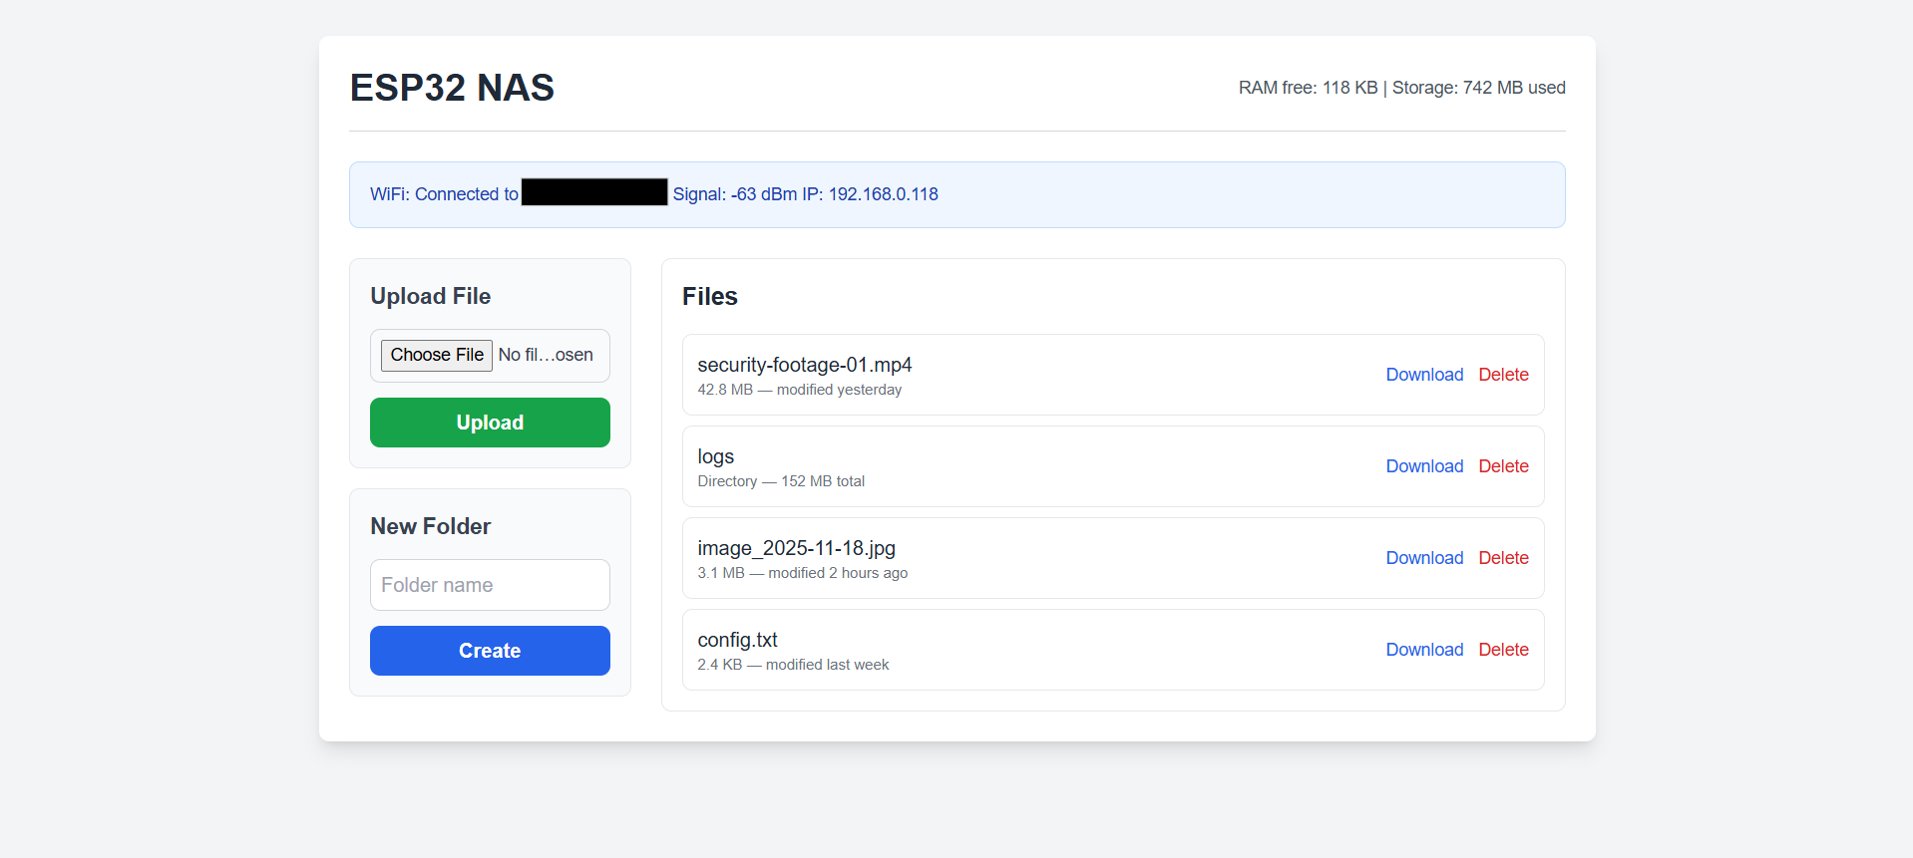Click the config.txt file name

tap(737, 640)
